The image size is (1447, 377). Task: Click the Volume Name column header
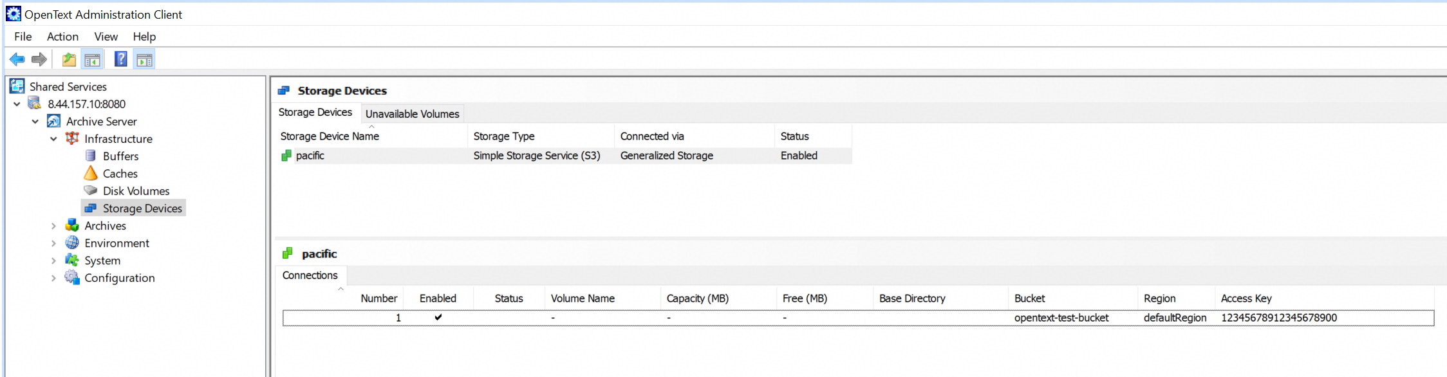[602, 298]
